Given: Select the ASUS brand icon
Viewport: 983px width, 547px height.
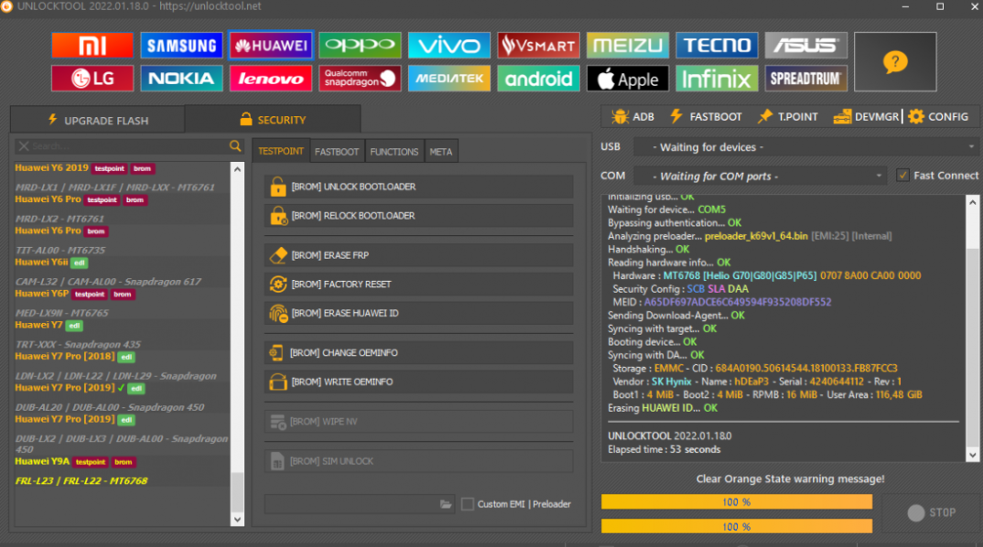Looking at the screenshot, I should [806, 45].
